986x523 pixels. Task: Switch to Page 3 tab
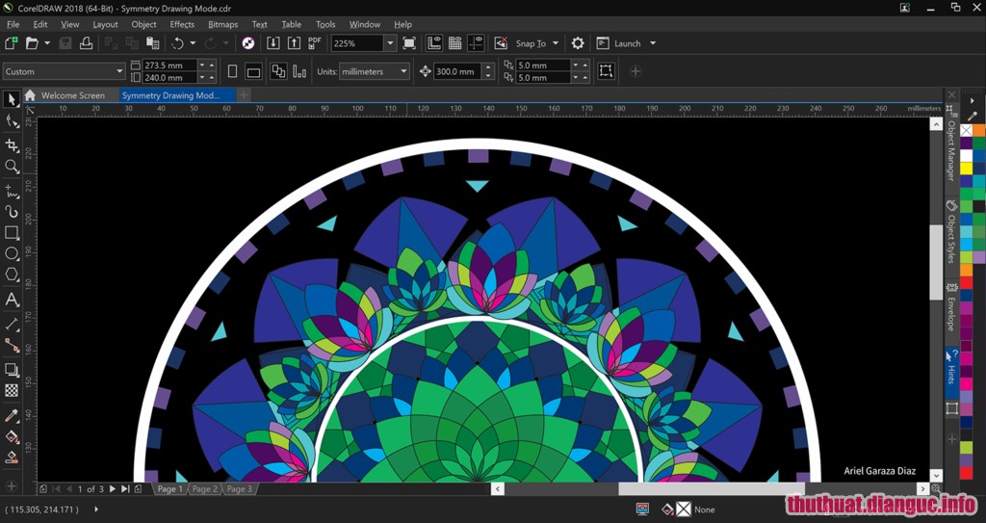[x=240, y=489]
